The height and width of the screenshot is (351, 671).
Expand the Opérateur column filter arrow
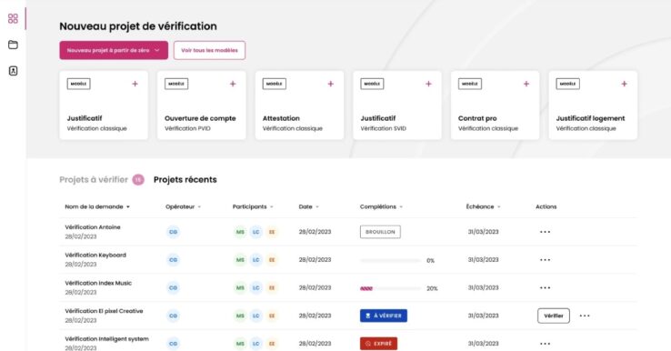coord(199,207)
